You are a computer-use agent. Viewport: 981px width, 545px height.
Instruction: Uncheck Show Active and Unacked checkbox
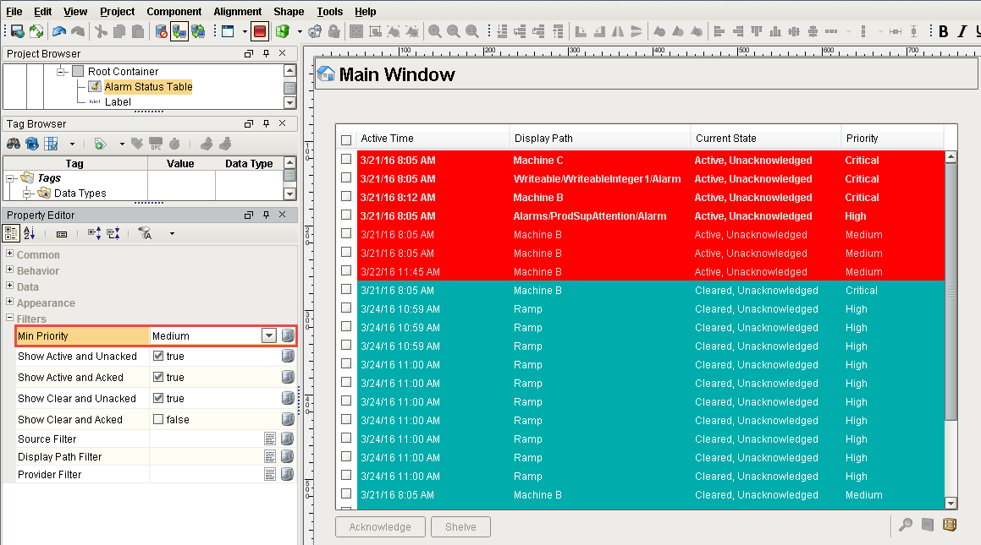[x=157, y=356]
